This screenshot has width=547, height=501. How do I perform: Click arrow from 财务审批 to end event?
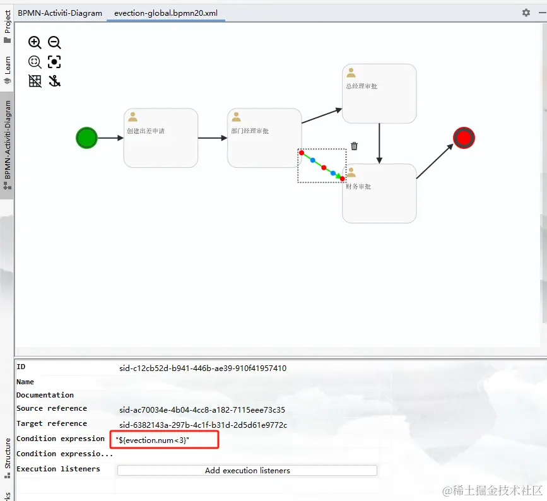435,161
